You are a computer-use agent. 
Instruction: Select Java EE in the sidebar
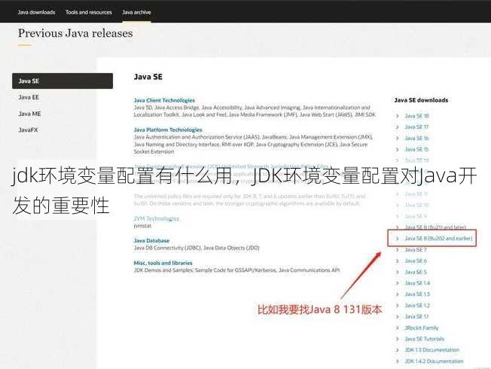(29, 97)
